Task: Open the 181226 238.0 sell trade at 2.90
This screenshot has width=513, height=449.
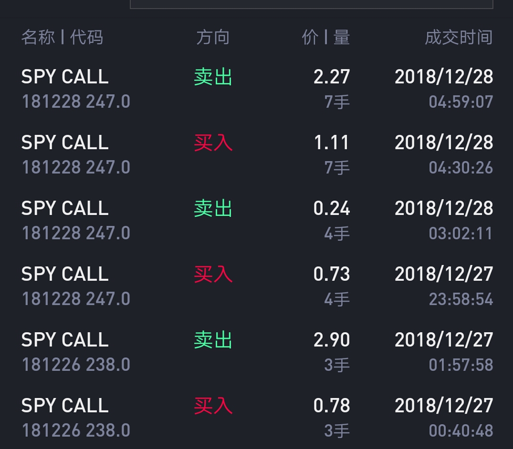Action: point(257,352)
